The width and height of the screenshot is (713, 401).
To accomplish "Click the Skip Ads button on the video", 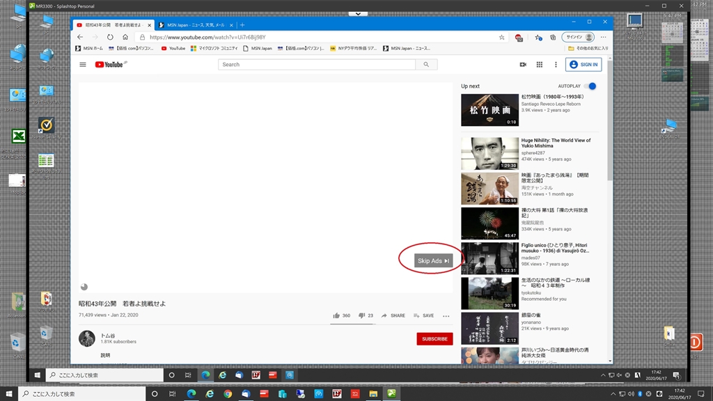I will point(433,260).
